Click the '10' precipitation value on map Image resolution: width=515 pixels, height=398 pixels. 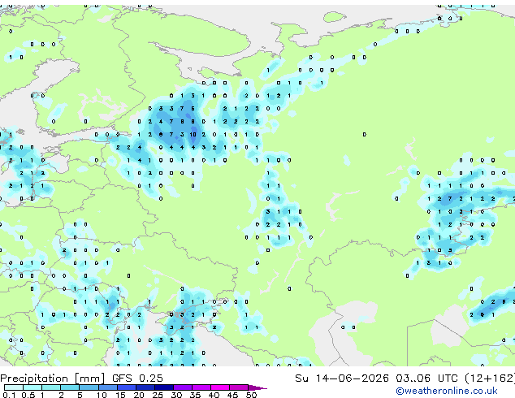[x=193, y=134]
